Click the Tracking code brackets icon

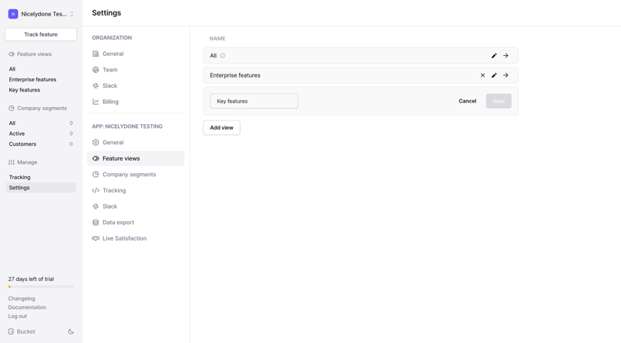pyautogui.click(x=95, y=190)
